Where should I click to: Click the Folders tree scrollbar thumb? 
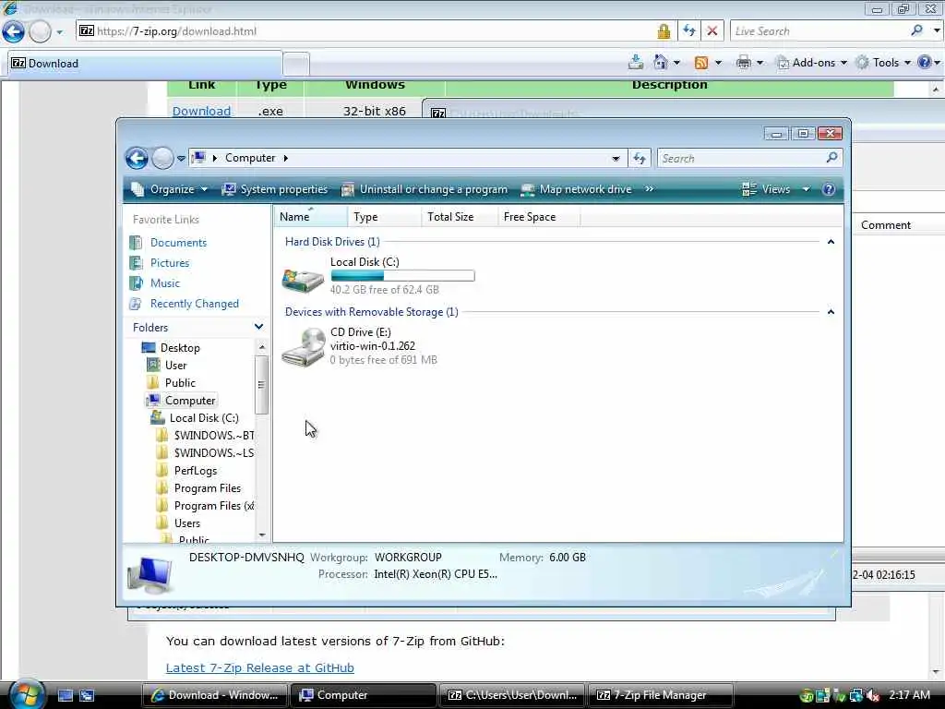tap(261, 385)
